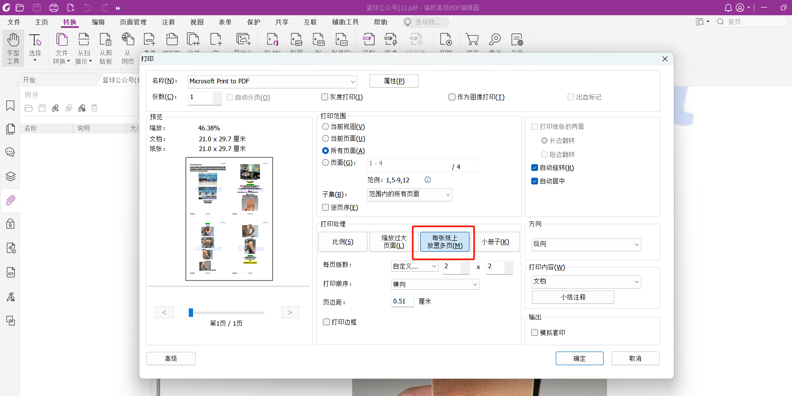The image size is (792, 396).
Task: Click the printer Properties button
Action: (394, 81)
